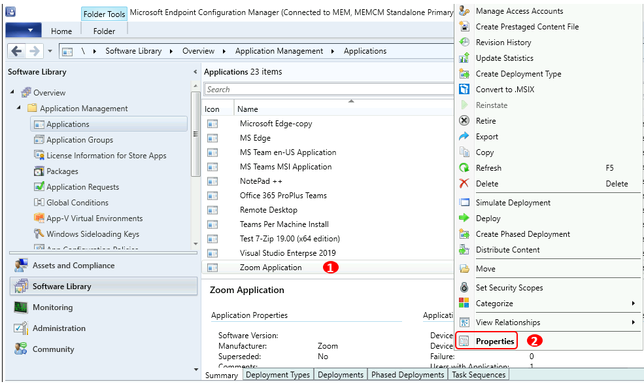
Task: Switch to the Phased Deployments tab
Action: [x=408, y=375]
